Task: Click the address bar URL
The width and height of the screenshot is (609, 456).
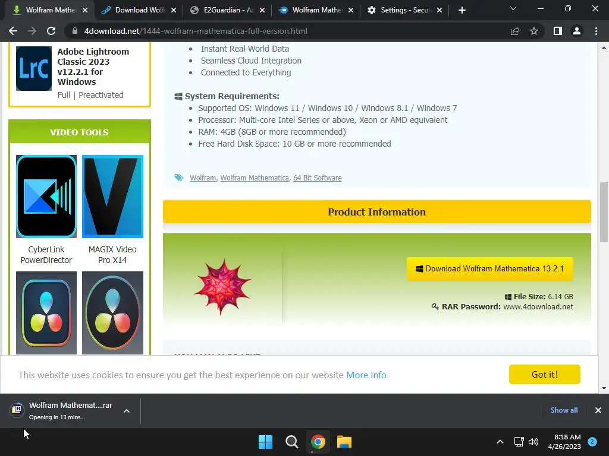Action: click(x=196, y=31)
